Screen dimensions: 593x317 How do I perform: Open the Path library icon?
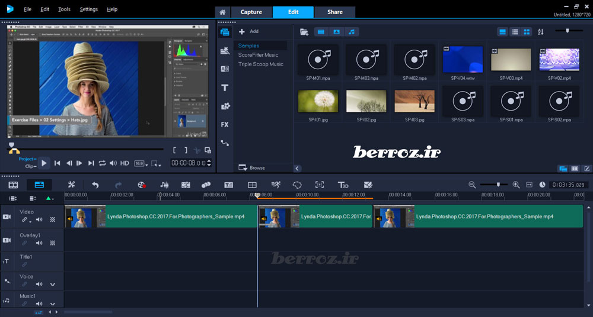(225, 143)
